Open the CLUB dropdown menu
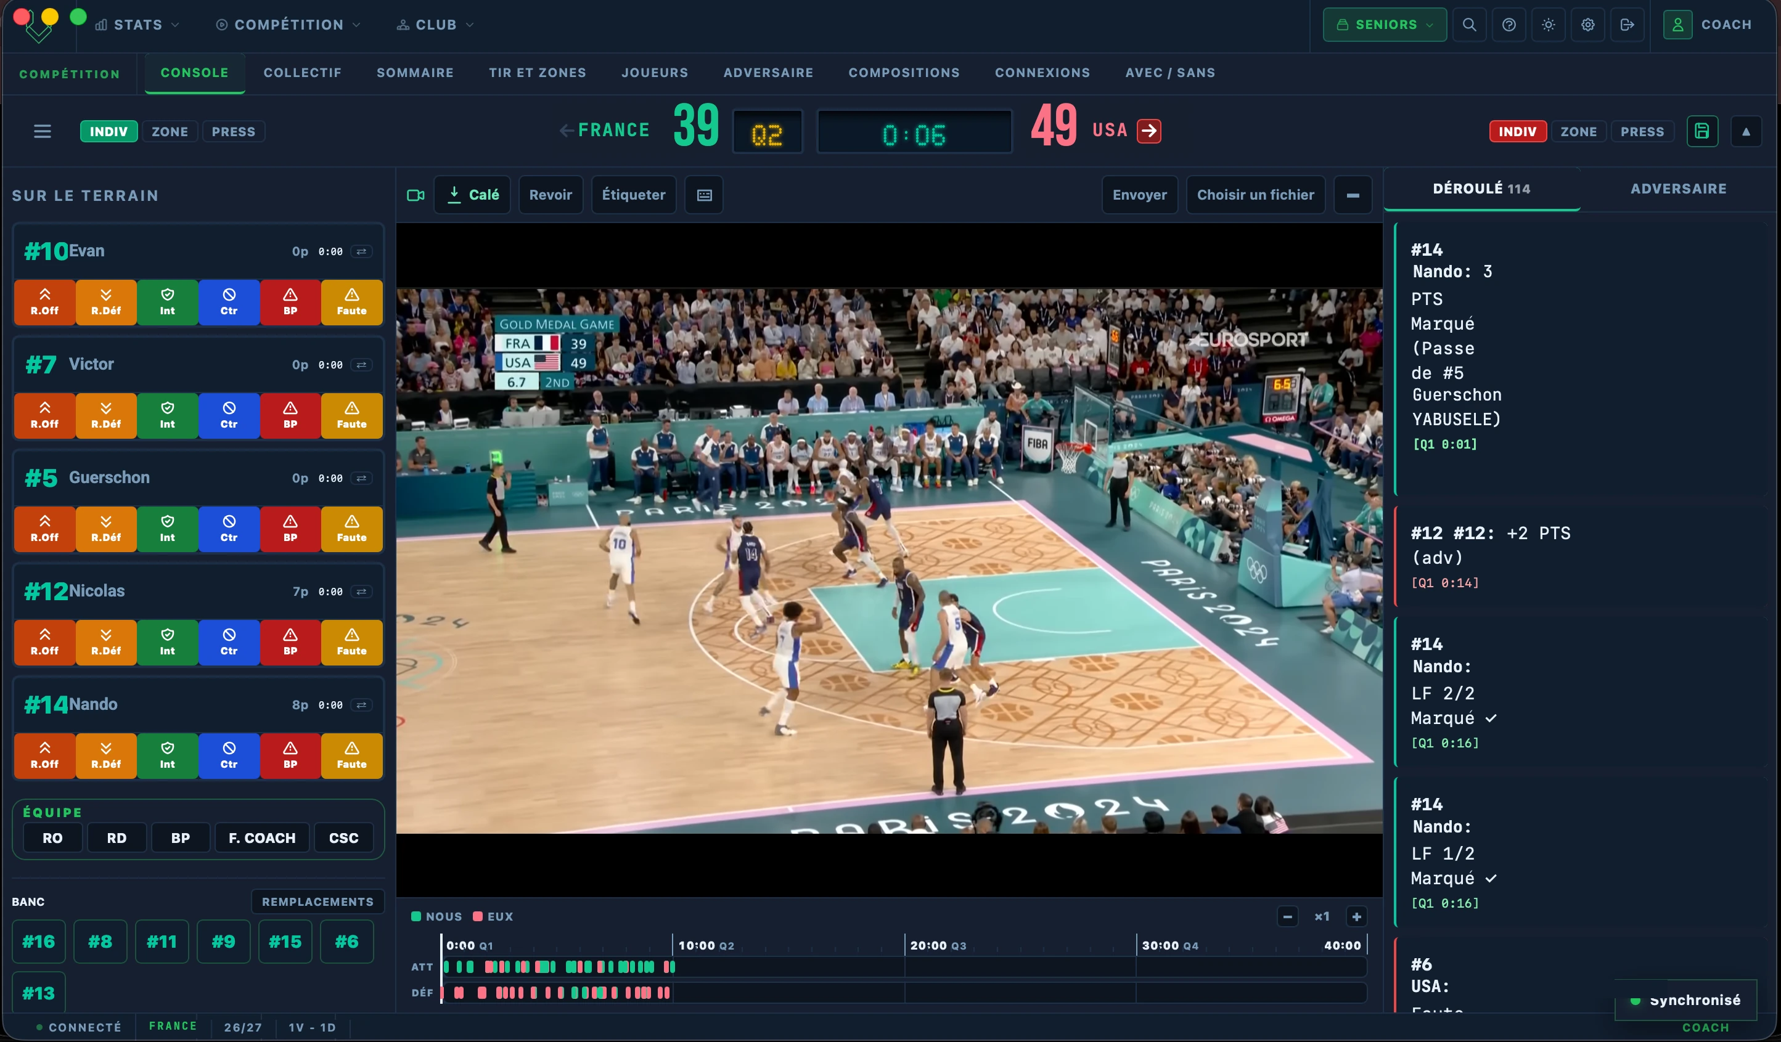The height and width of the screenshot is (1042, 1781). click(435, 25)
